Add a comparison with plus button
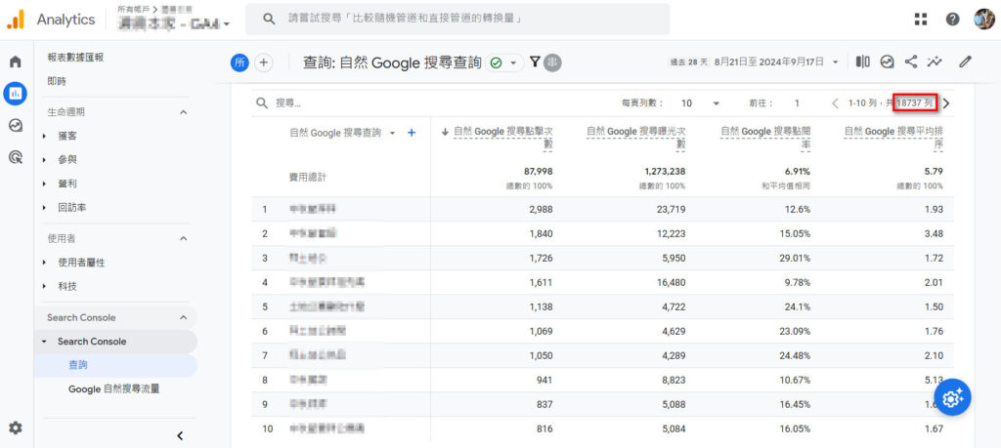This screenshot has height=448, width=1001. coord(264,62)
